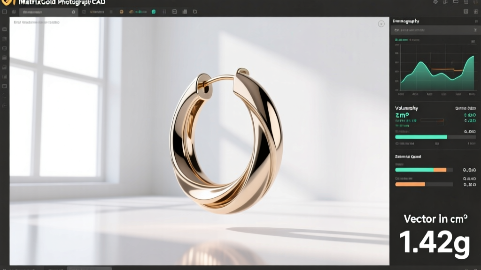Click the gem-shaped icon in the title bar
Screen dimensions: 481x270
(435, 2)
